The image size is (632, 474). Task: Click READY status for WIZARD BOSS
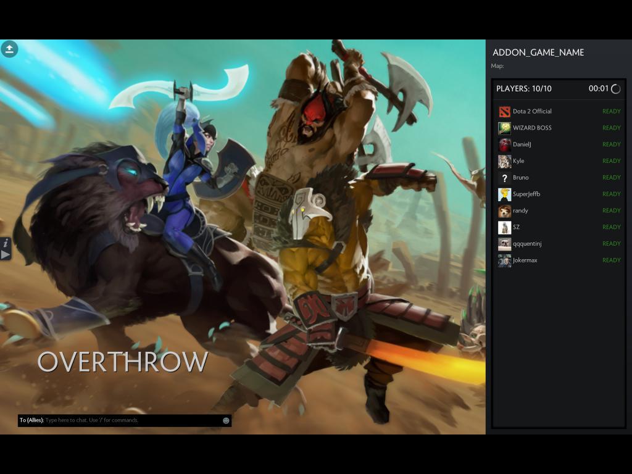click(612, 128)
